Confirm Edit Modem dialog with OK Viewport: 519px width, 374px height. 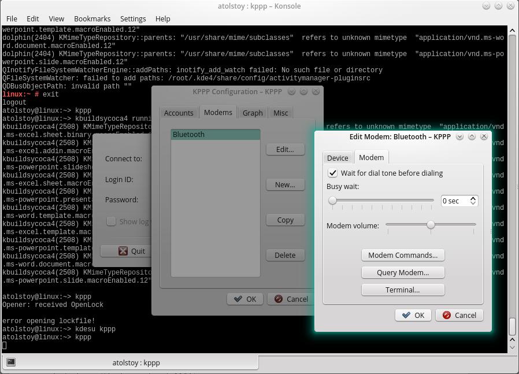point(413,315)
